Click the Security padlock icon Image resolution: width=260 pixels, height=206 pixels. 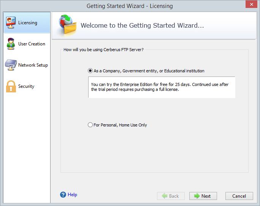11,86
